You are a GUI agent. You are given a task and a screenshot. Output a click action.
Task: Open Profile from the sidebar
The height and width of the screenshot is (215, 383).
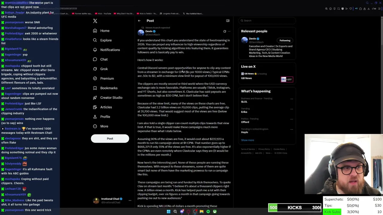point(101,117)
